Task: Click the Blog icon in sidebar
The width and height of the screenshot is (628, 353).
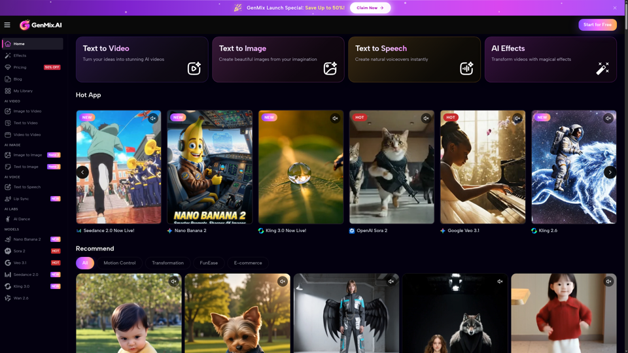Action: (x=8, y=79)
